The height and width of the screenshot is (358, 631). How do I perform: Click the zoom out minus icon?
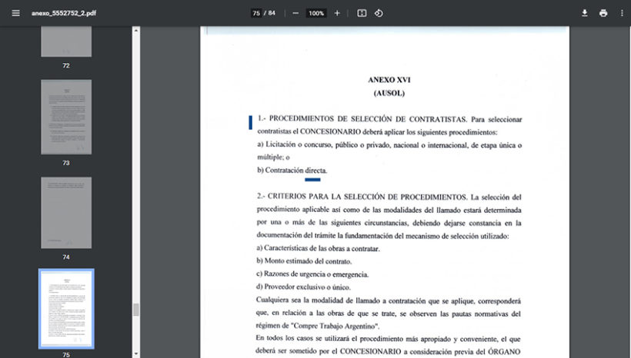click(x=295, y=13)
